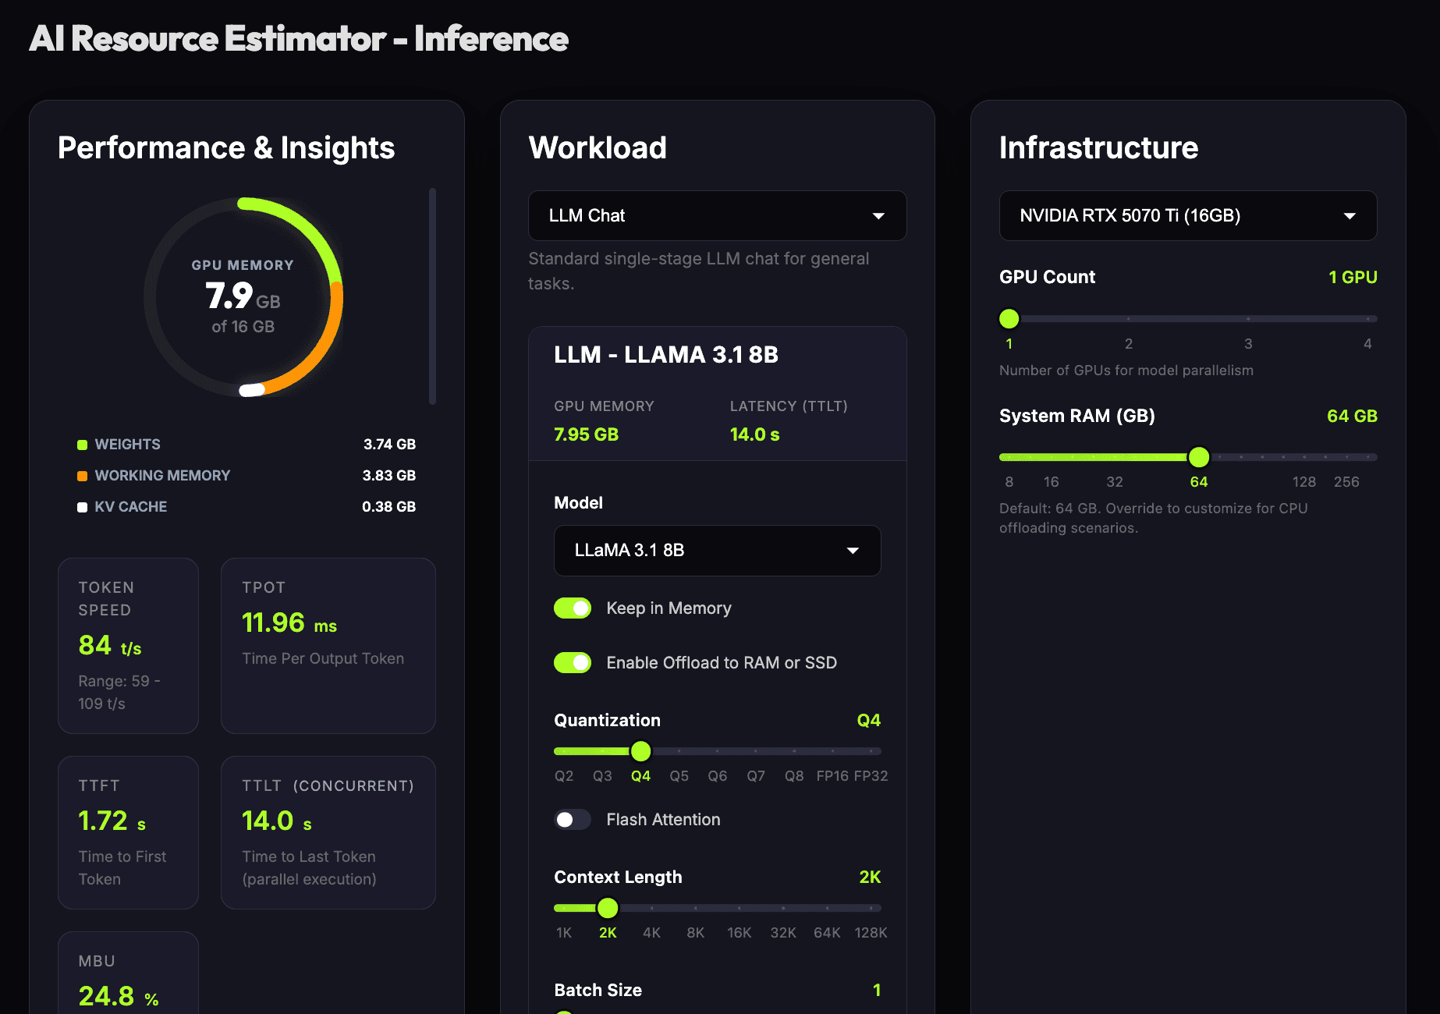Click the LLM - LLAMA 3.1 8B header
Viewport: 1440px width, 1014px height.
point(665,354)
